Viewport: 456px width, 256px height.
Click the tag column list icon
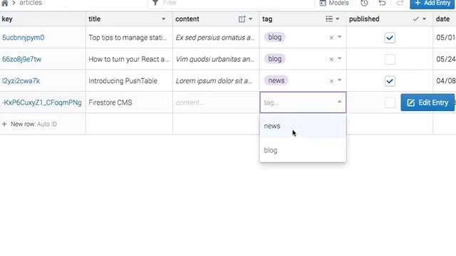(x=329, y=19)
